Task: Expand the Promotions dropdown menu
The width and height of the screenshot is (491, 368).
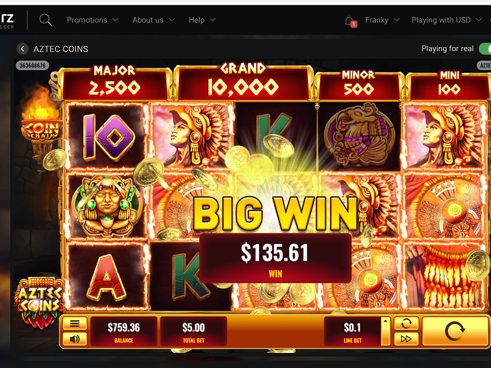Action: click(93, 20)
